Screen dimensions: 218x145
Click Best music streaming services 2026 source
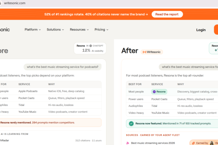click(153, 143)
